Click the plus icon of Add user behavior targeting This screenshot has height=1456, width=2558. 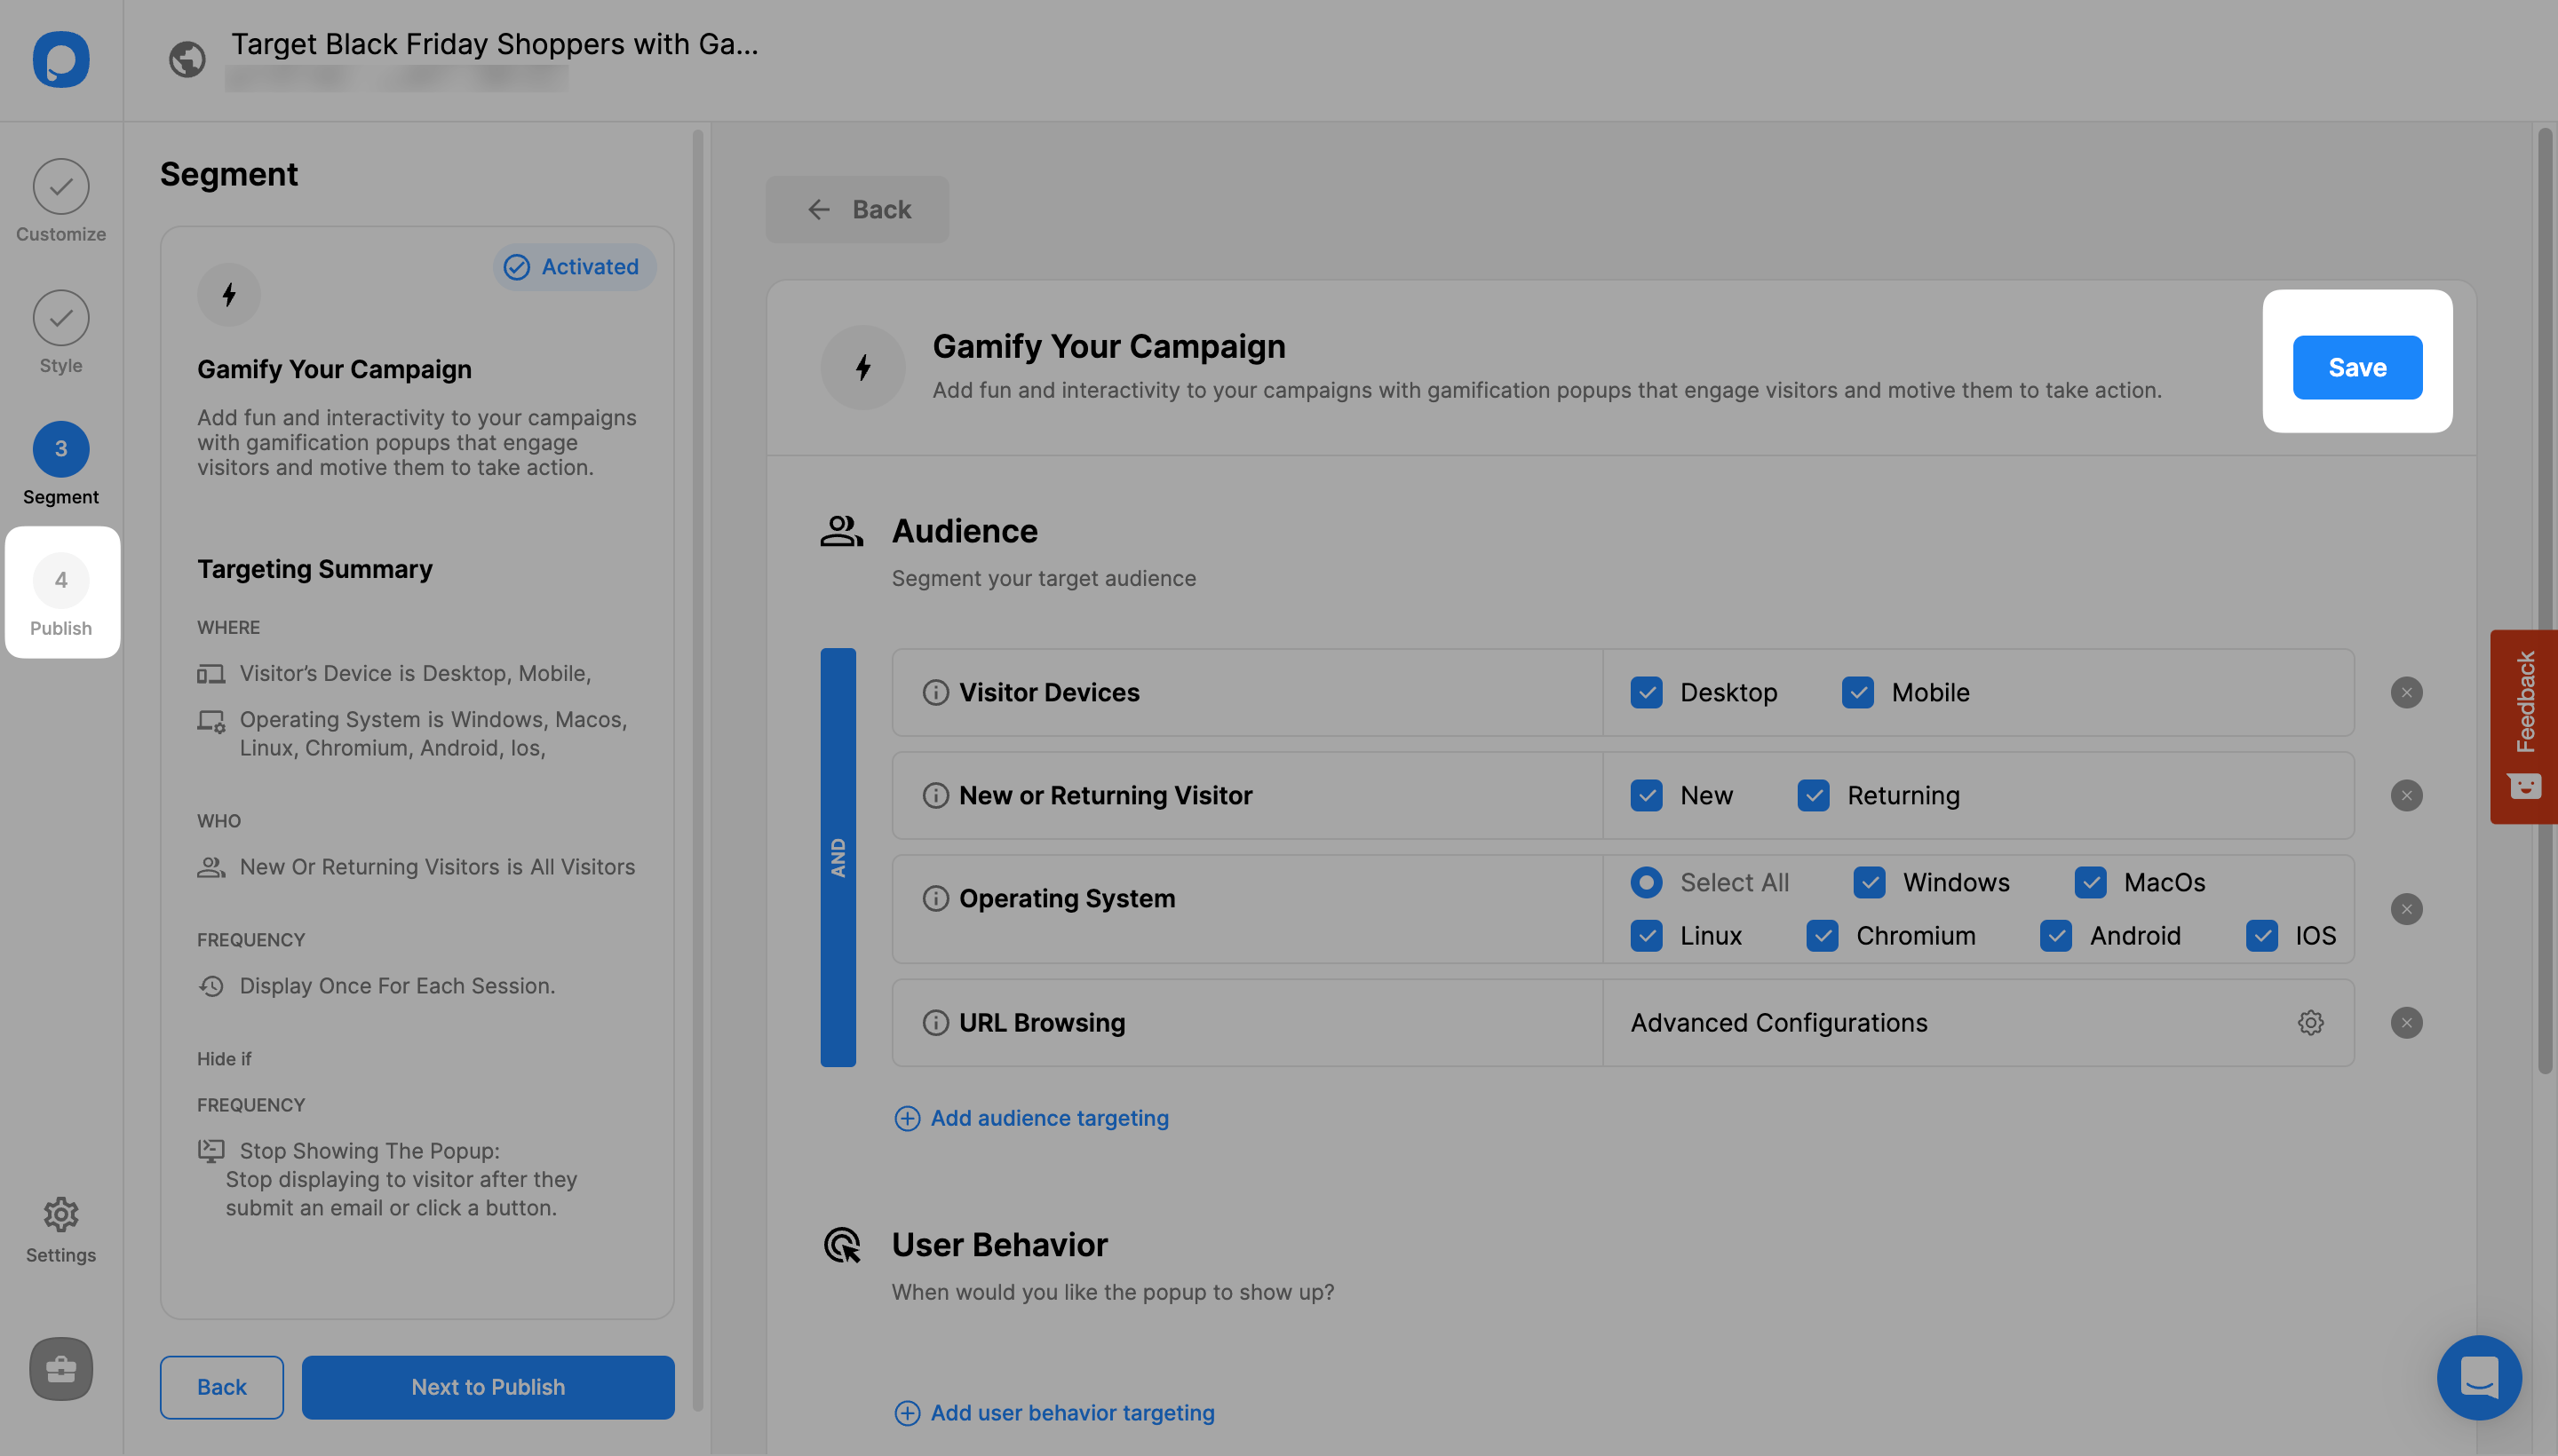coord(908,1413)
